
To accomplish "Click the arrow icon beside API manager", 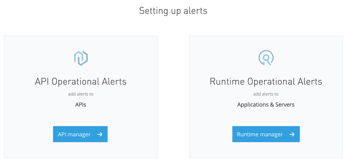I will tap(100, 134).
